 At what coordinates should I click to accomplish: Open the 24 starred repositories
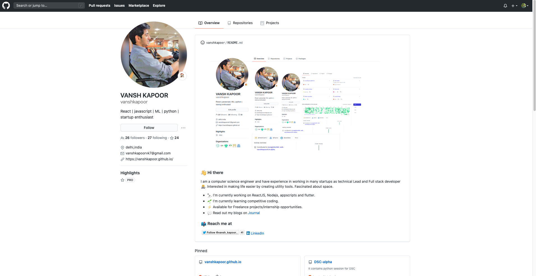click(174, 138)
